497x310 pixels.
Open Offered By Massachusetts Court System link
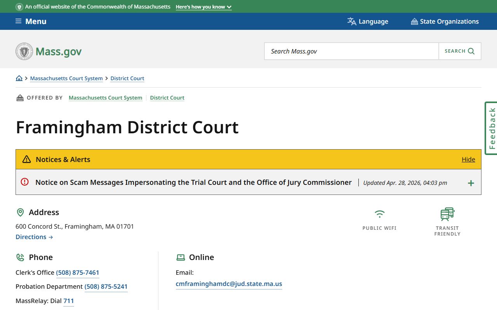point(105,98)
